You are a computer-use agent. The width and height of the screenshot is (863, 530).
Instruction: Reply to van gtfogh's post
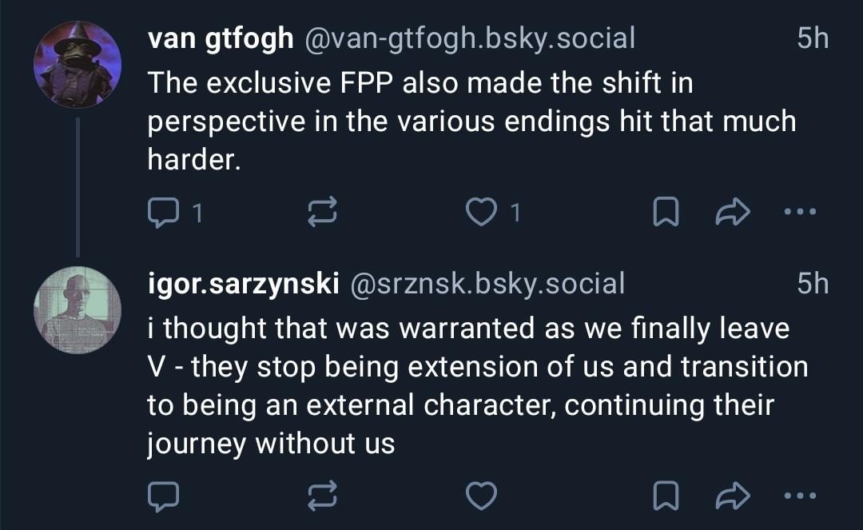coord(164,212)
